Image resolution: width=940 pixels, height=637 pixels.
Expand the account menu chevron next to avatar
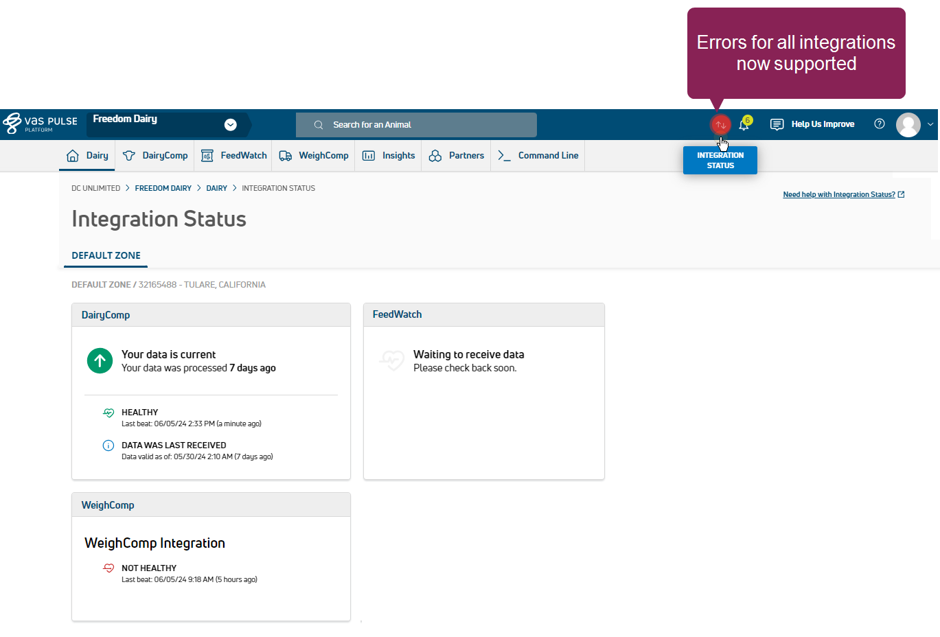click(930, 125)
